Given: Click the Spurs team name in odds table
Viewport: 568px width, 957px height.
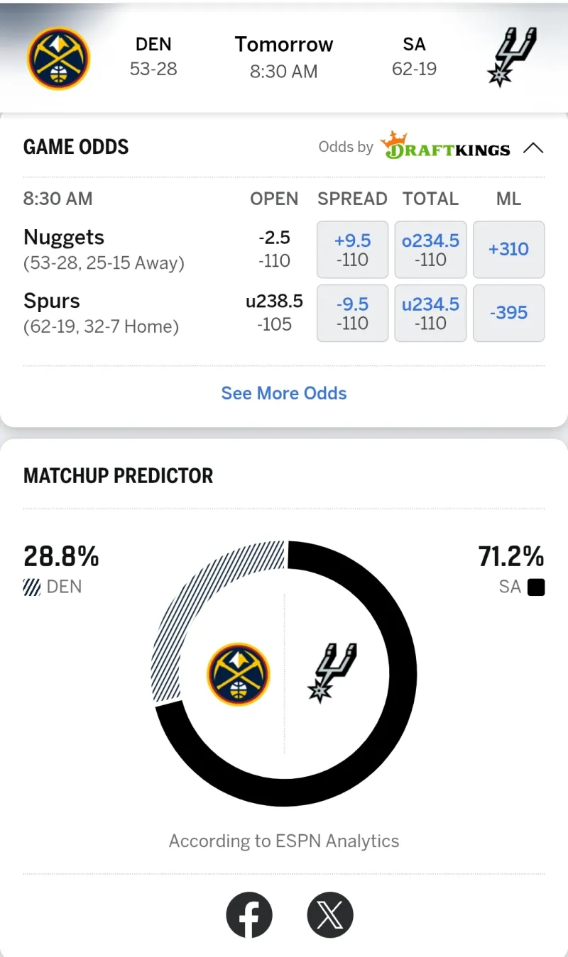Looking at the screenshot, I should click(x=52, y=301).
